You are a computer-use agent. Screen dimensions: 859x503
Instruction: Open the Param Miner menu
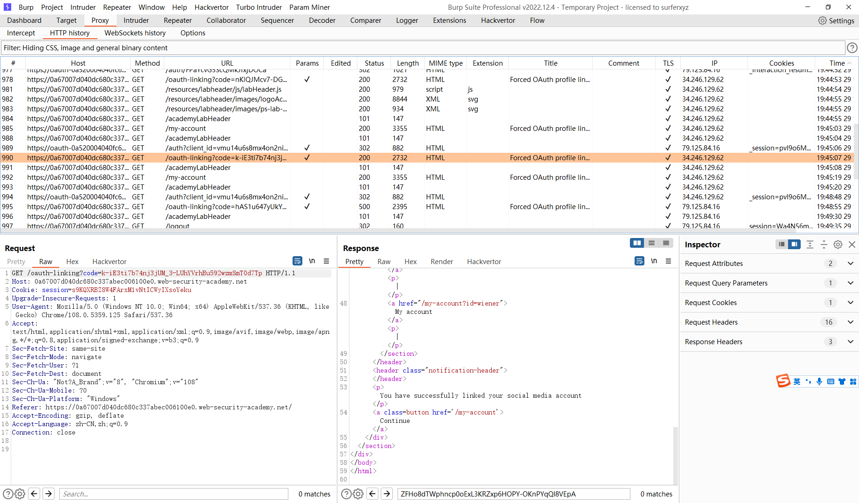click(309, 7)
